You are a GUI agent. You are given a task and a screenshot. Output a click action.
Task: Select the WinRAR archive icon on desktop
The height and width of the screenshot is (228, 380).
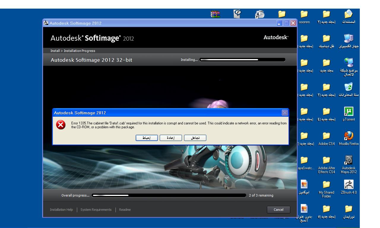point(215,15)
